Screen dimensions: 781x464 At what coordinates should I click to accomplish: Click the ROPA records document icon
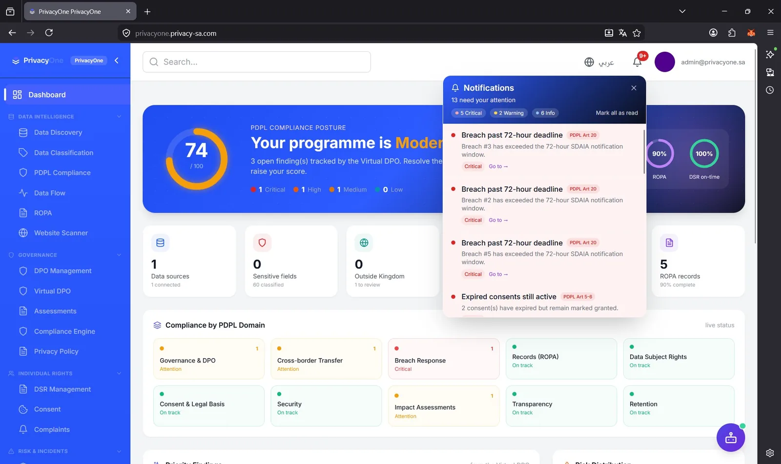point(669,242)
